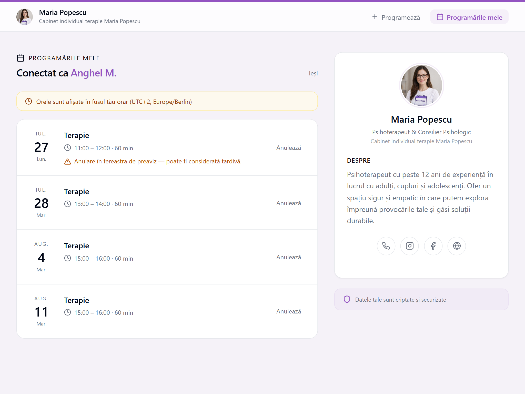The image size is (525, 394).
Task: Click the date number 27
Action: (41, 147)
